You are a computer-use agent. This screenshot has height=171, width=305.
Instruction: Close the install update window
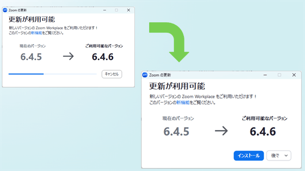click(294, 75)
